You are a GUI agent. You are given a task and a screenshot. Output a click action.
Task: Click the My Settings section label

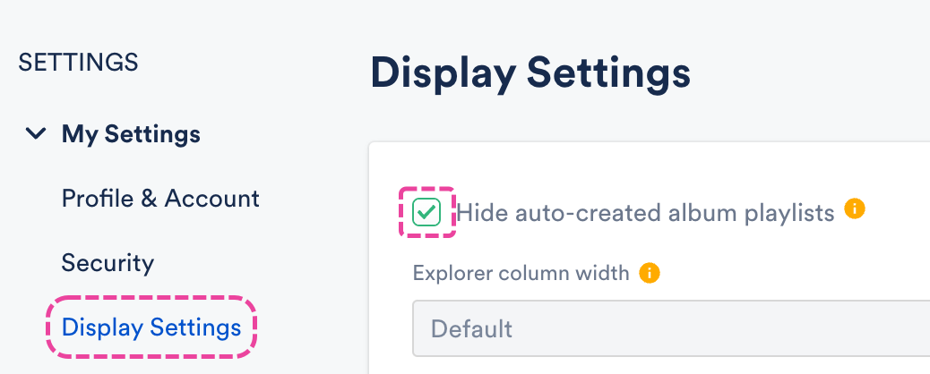click(x=131, y=134)
